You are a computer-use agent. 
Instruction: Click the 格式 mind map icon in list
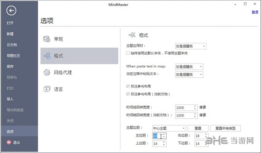pos(47,56)
